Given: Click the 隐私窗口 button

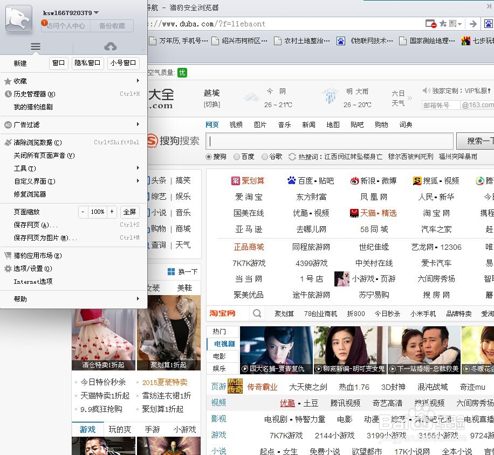Looking at the screenshot, I should [87, 63].
